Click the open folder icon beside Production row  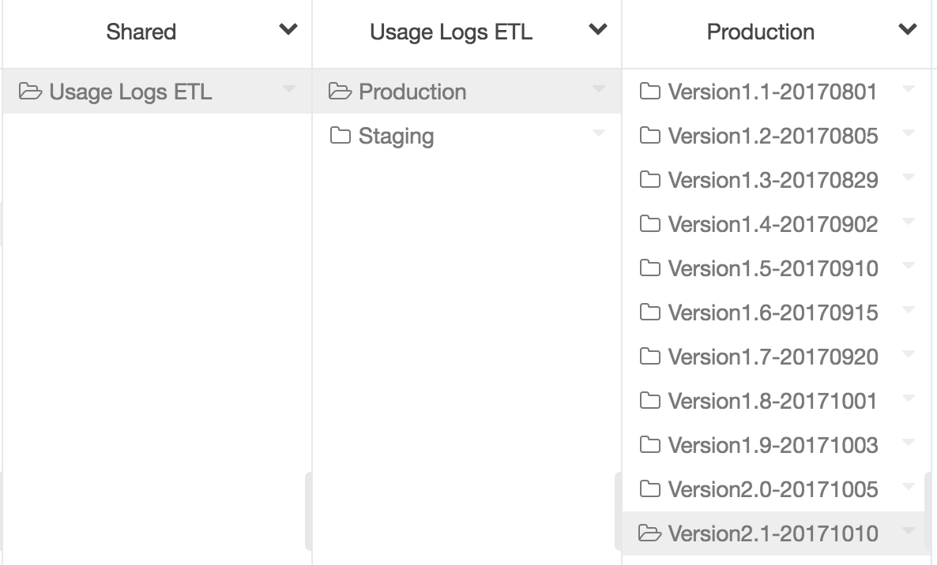click(341, 92)
